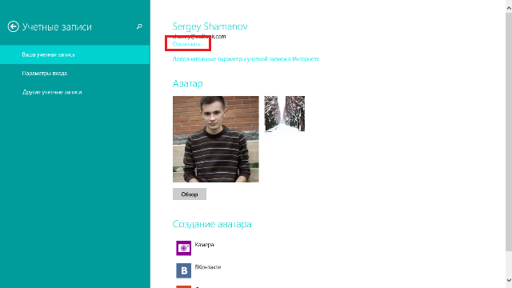Open additional online account settings link
Screen dimensions: 512x288
(x=246, y=59)
